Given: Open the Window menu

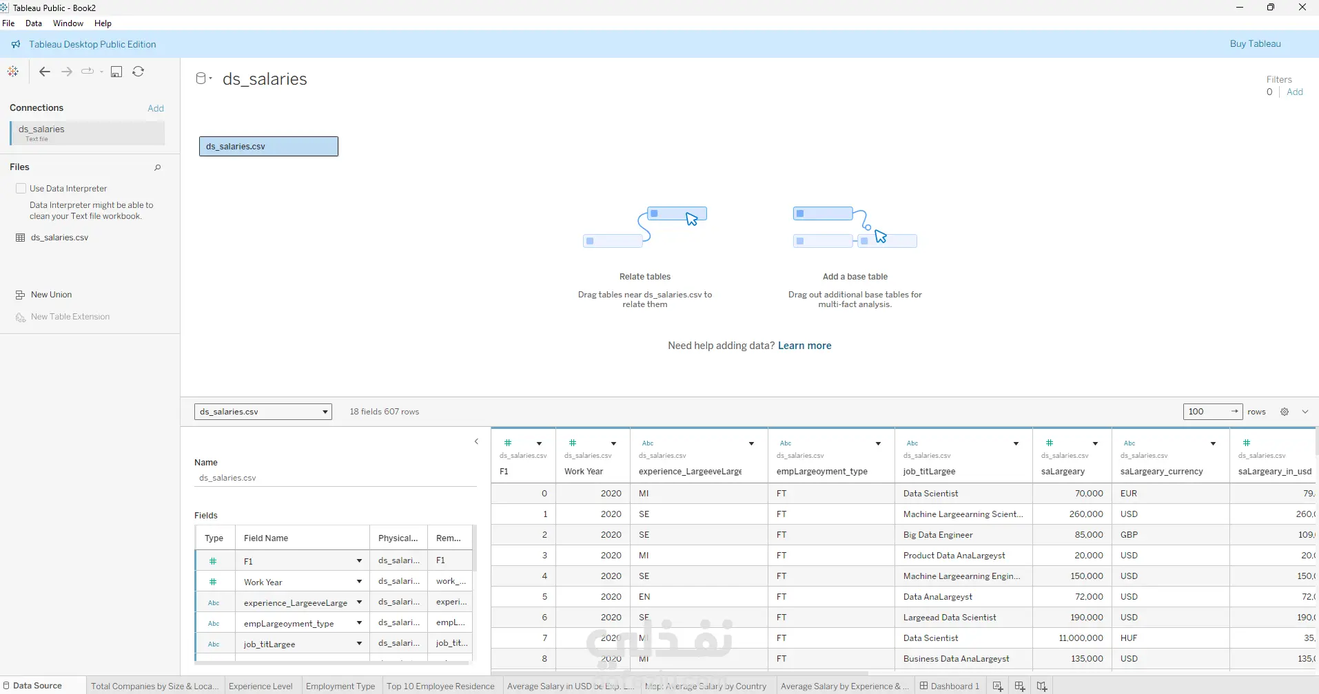Looking at the screenshot, I should 68,23.
